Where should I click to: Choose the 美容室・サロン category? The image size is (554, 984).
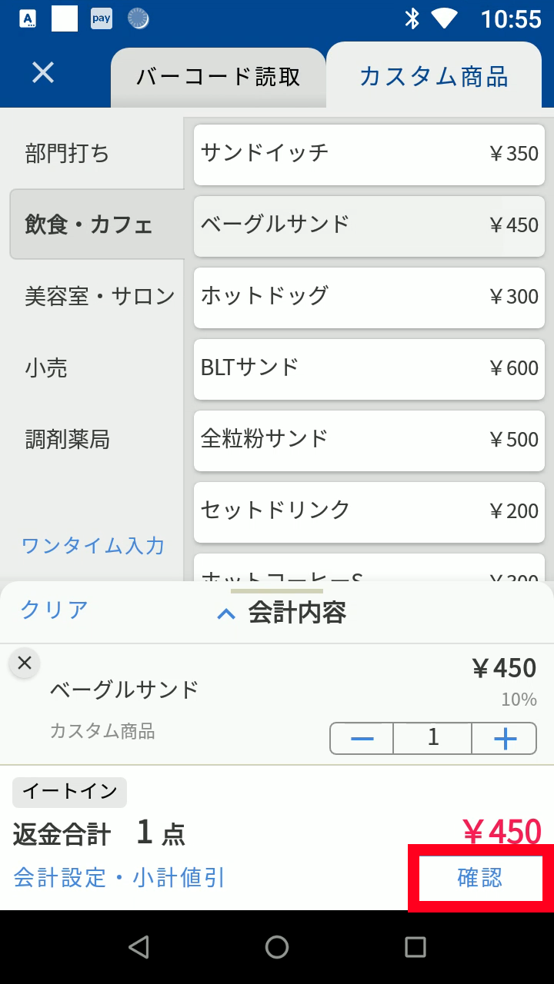[100, 297]
